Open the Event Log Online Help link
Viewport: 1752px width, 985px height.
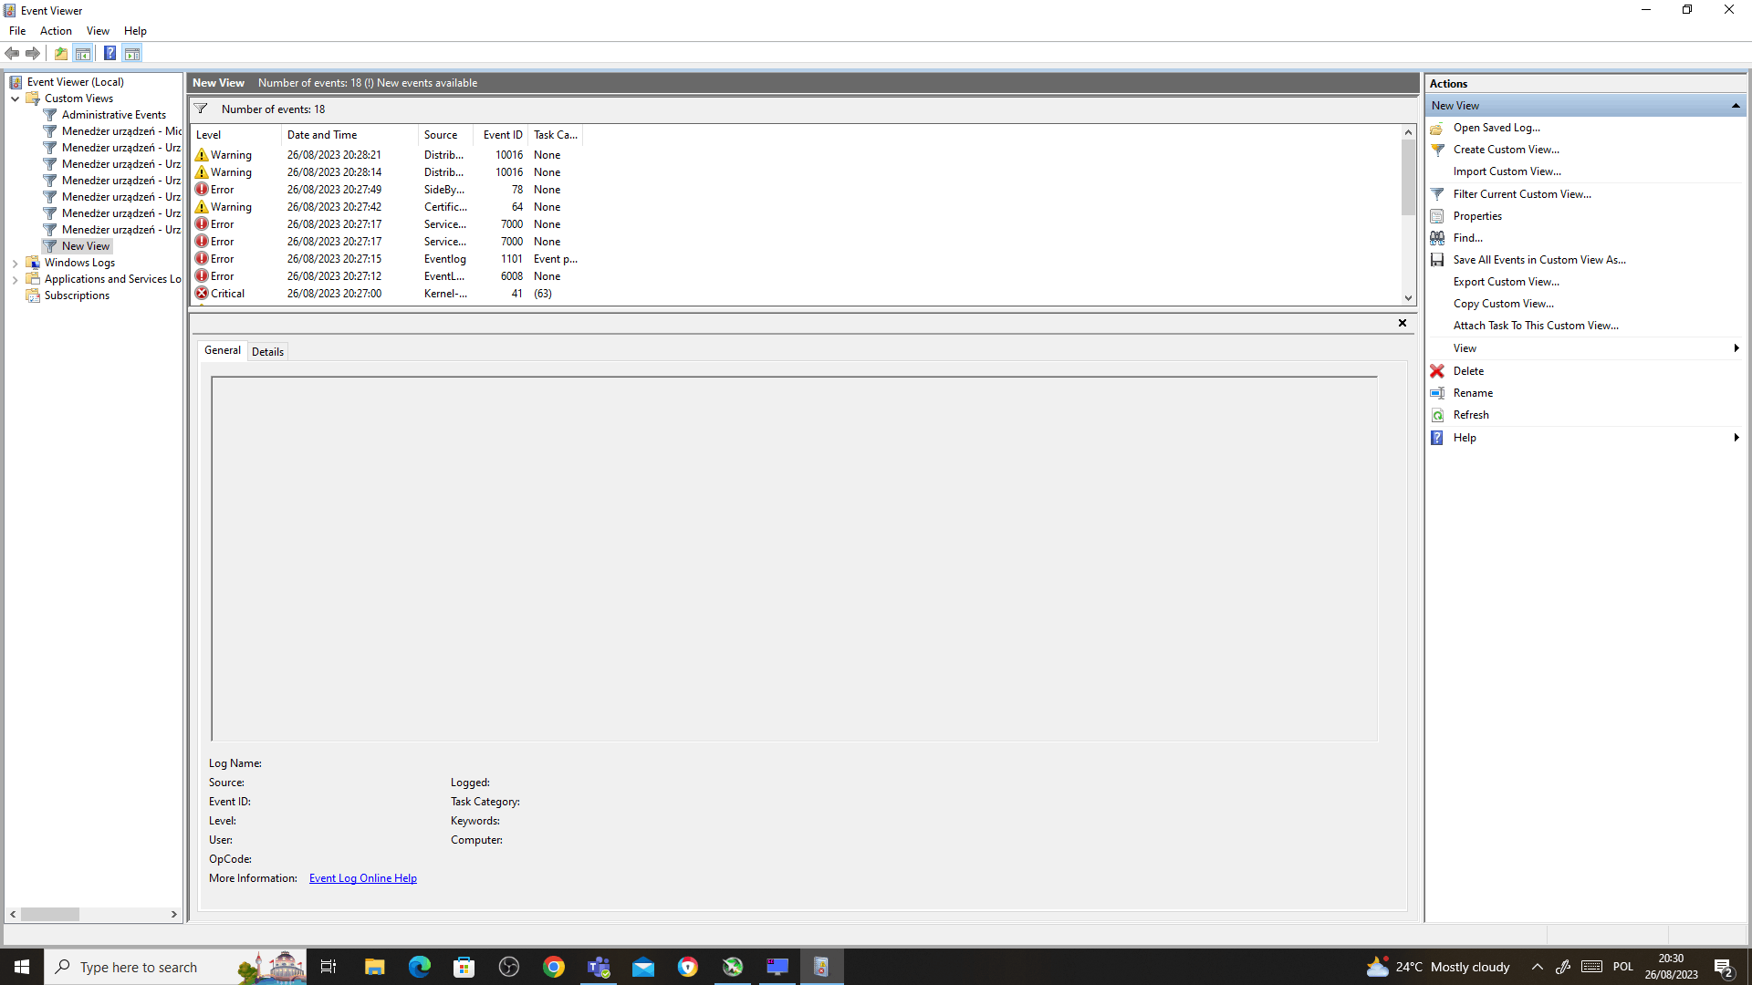[x=362, y=878]
